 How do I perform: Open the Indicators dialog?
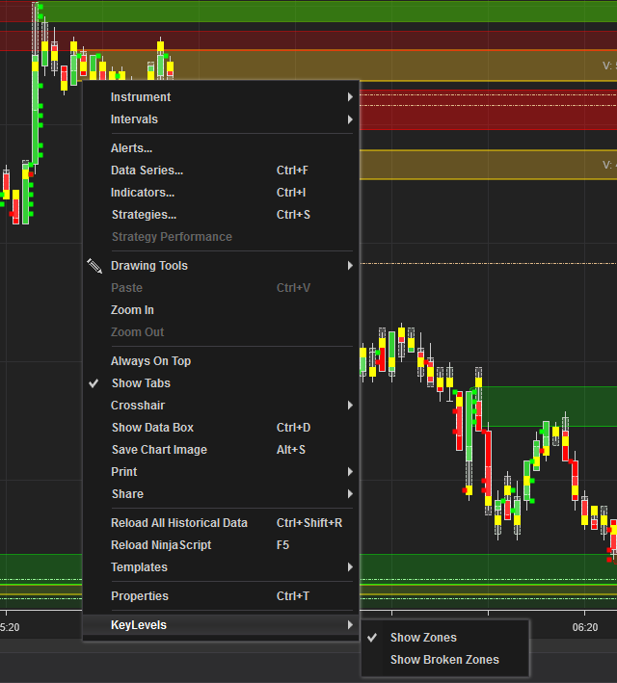click(x=143, y=193)
